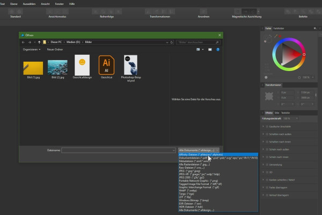Enable the Schein nach außen checkbox
This screenshot has height=215, width=322.
(x=267, y=149)
